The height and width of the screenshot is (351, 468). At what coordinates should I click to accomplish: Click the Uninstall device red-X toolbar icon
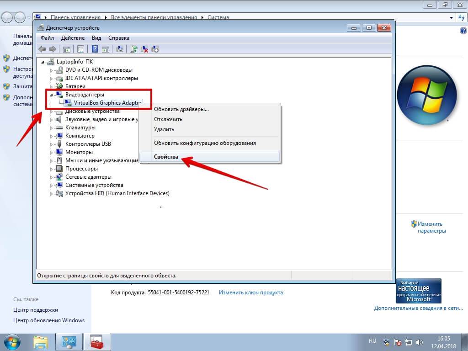click(x=144, y=49)
